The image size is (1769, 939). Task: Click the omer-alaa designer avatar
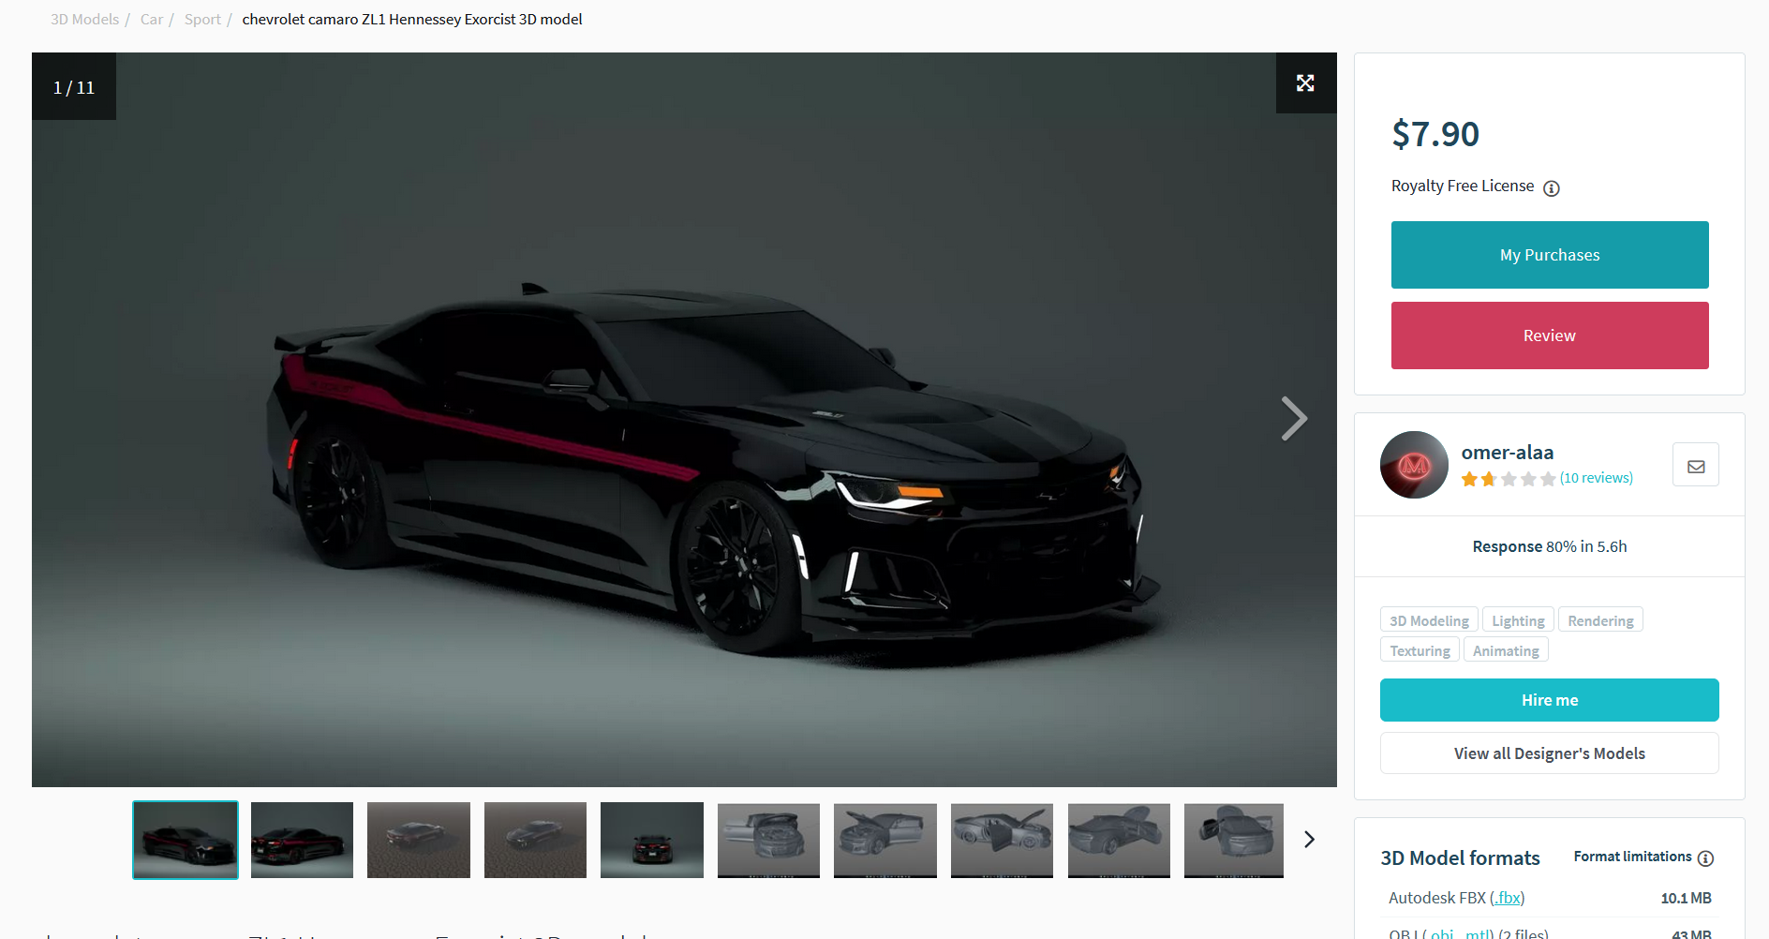coord(1414,465)
